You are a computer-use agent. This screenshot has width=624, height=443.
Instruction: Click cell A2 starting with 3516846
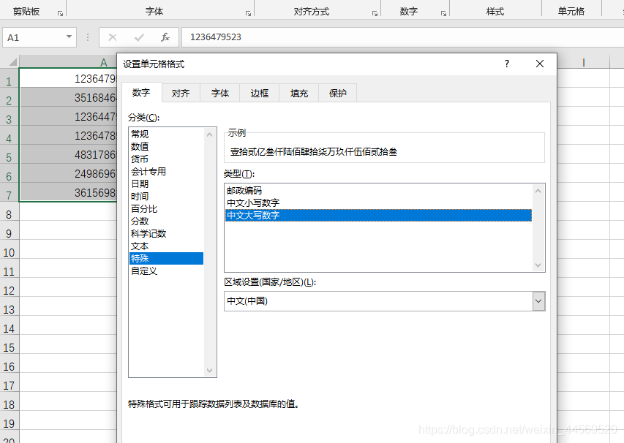pos(68,97)
